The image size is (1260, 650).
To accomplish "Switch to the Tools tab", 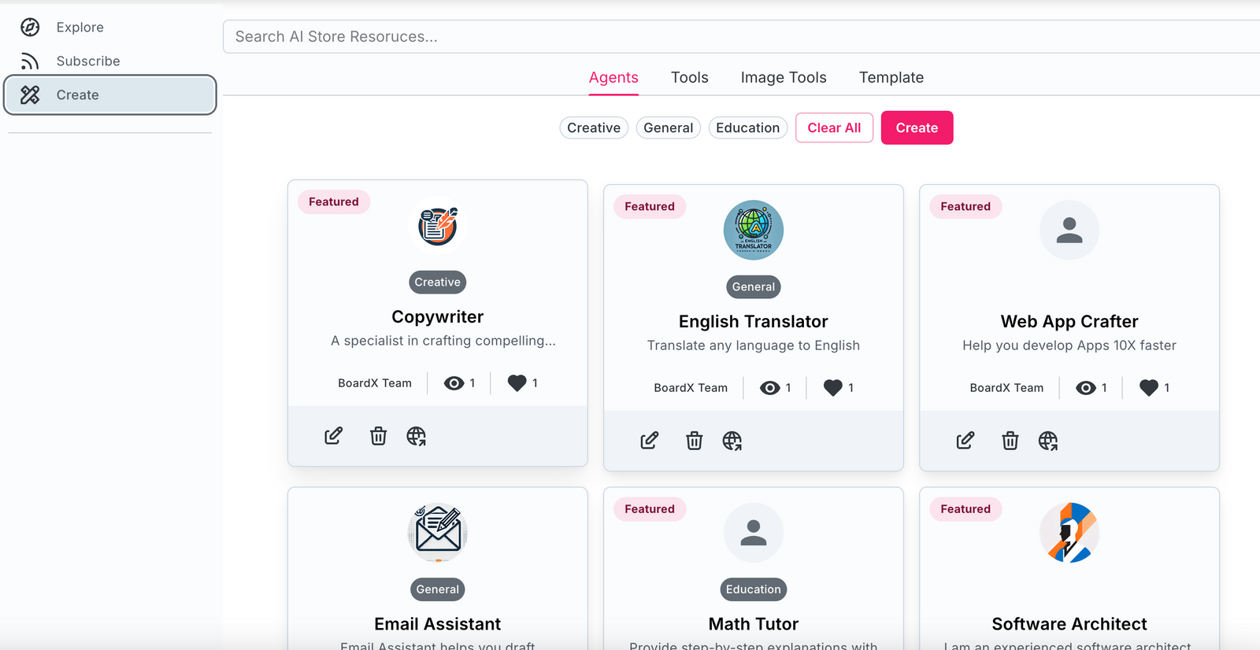I will click(x=690, y=77).
